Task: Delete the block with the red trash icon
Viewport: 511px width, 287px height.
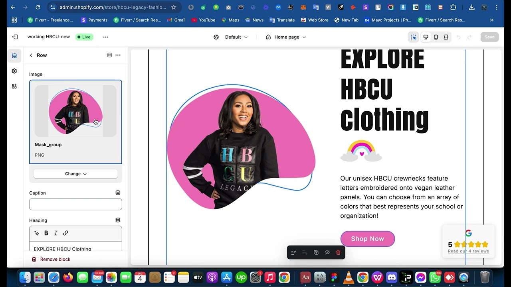Action: [x=338, y=252]
